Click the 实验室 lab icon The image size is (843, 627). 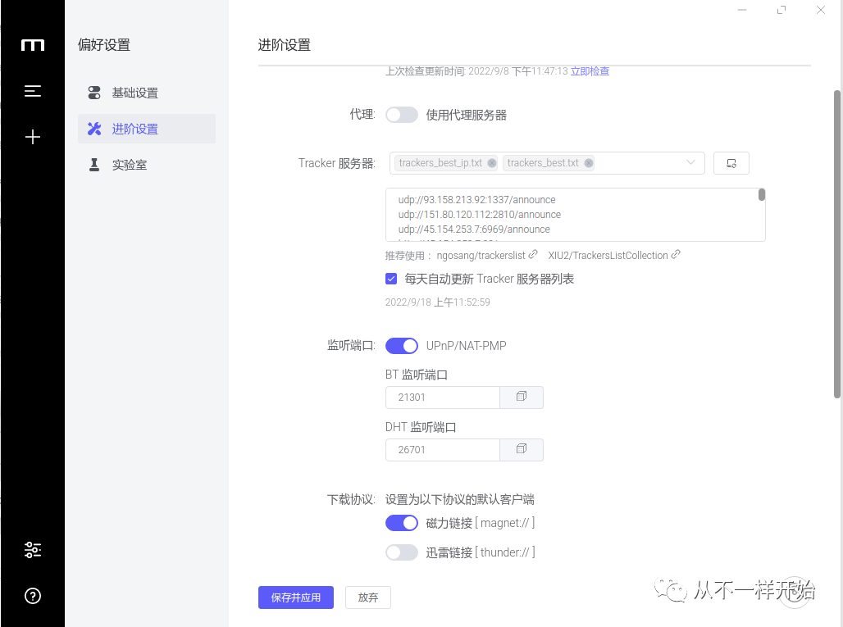(x=94, y=165)
